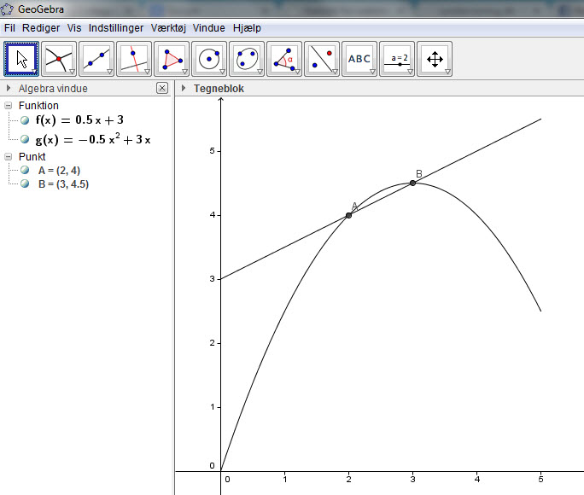
Task: Select the Reflect about line tool
Action: coord(323,59)
